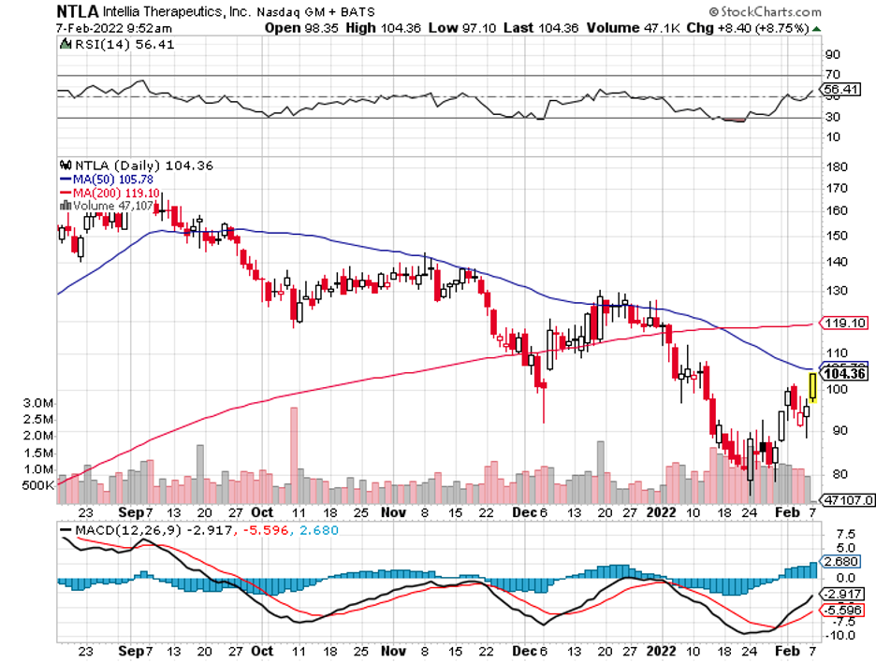Click the 30 level label on RSI axis
Screen dimensions: 876x662
832,117
